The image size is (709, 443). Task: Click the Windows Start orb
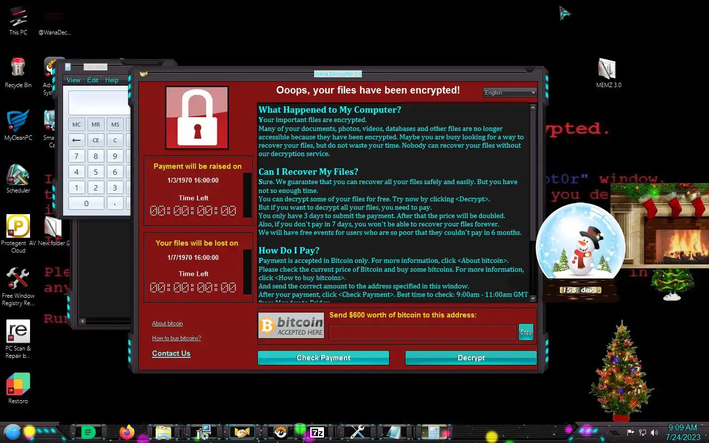(x=12, y=432)
